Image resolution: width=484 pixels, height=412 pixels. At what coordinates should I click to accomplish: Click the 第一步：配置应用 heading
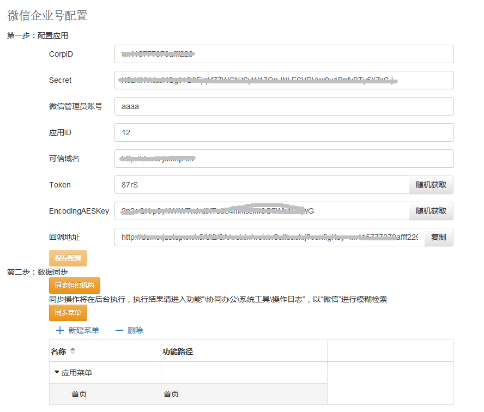coord(38,35)
